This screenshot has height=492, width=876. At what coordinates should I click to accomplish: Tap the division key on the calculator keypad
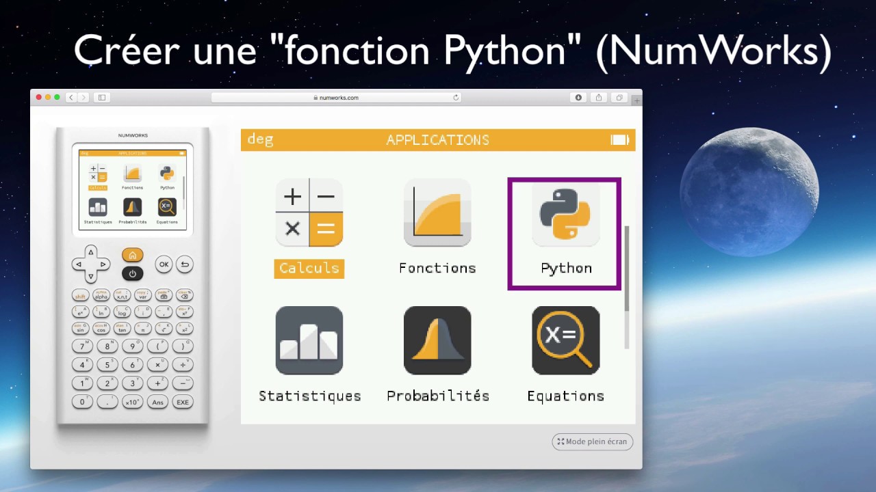click(183, 365)
